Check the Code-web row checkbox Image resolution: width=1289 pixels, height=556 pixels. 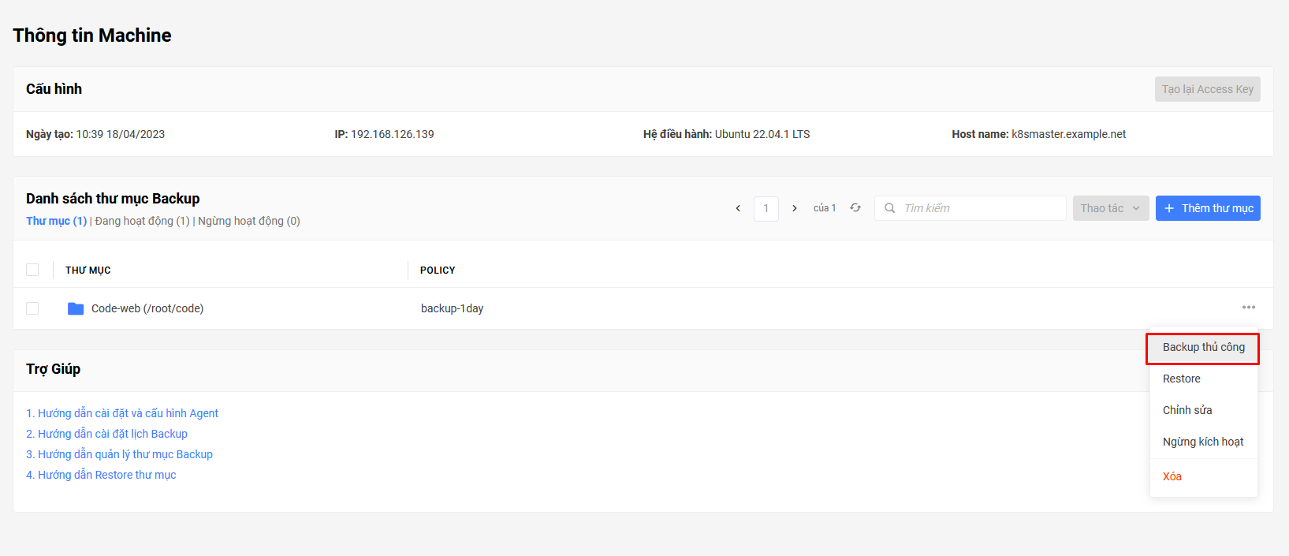tap(32, 308)
